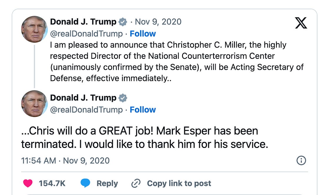Follow @realDonaldTrump from the Christopher Miller announcement tweet

point(143,34)
